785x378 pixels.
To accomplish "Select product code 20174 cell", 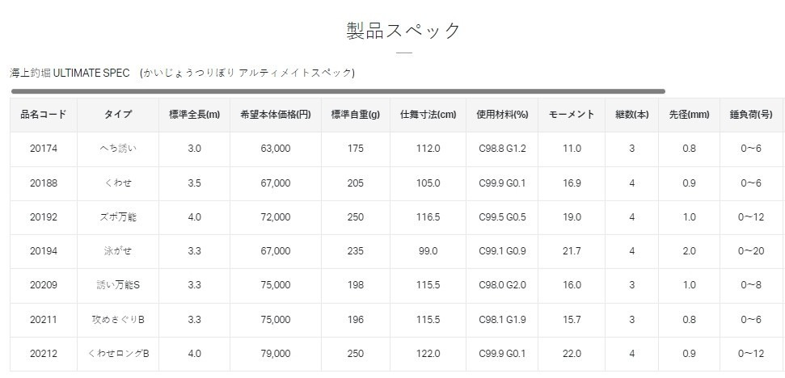I will click(x=43, y=149).
